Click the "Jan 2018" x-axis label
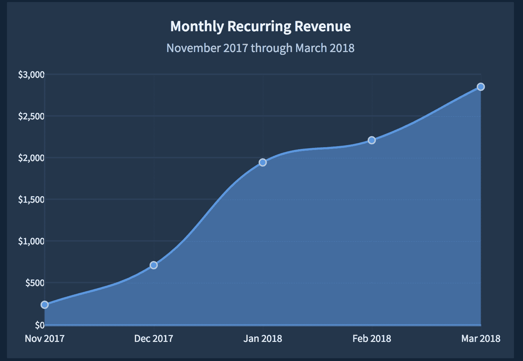Screen dimensions: 523x361 (x=263, y=338)
